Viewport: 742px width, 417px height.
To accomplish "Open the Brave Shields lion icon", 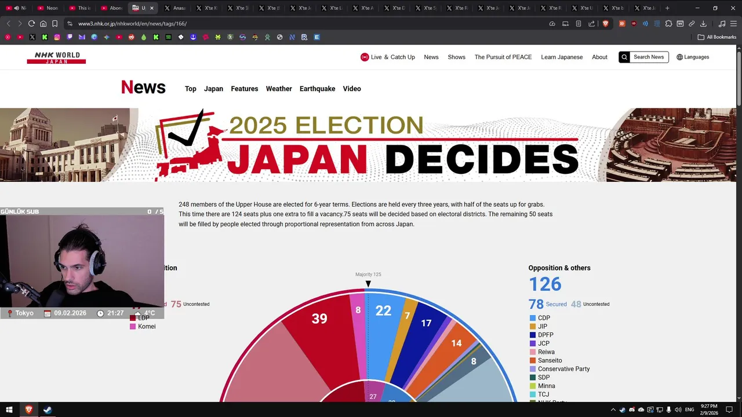I will coord(605,24).
